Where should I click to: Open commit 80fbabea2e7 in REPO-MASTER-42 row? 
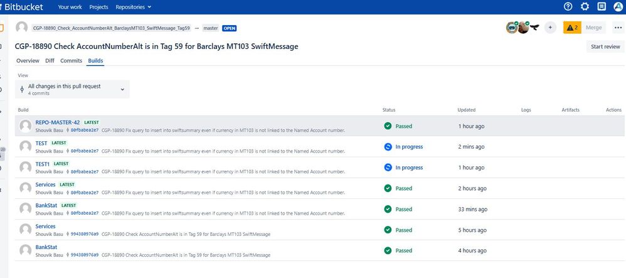[x=84, y=130]
